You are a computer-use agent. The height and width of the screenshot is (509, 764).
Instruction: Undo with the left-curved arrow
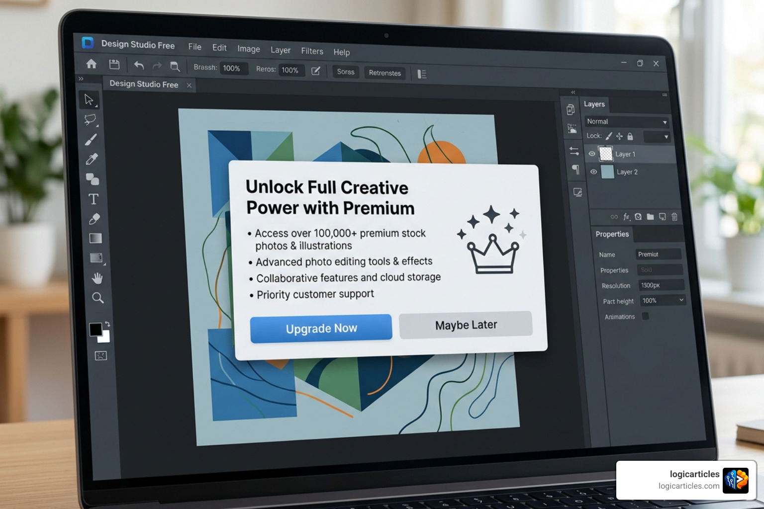[139, 65]
